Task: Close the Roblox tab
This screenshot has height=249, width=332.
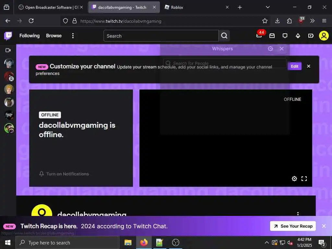Action: [227, 7]
